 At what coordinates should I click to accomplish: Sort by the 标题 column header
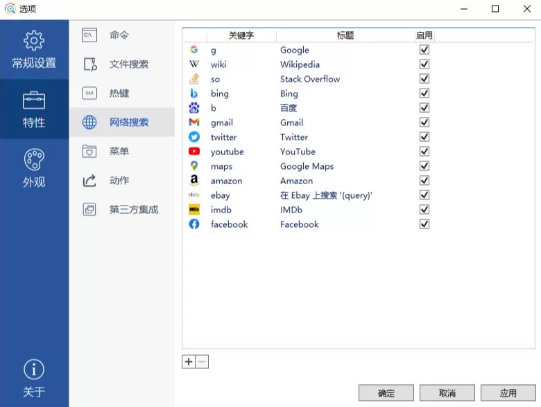tap(345, 35)
